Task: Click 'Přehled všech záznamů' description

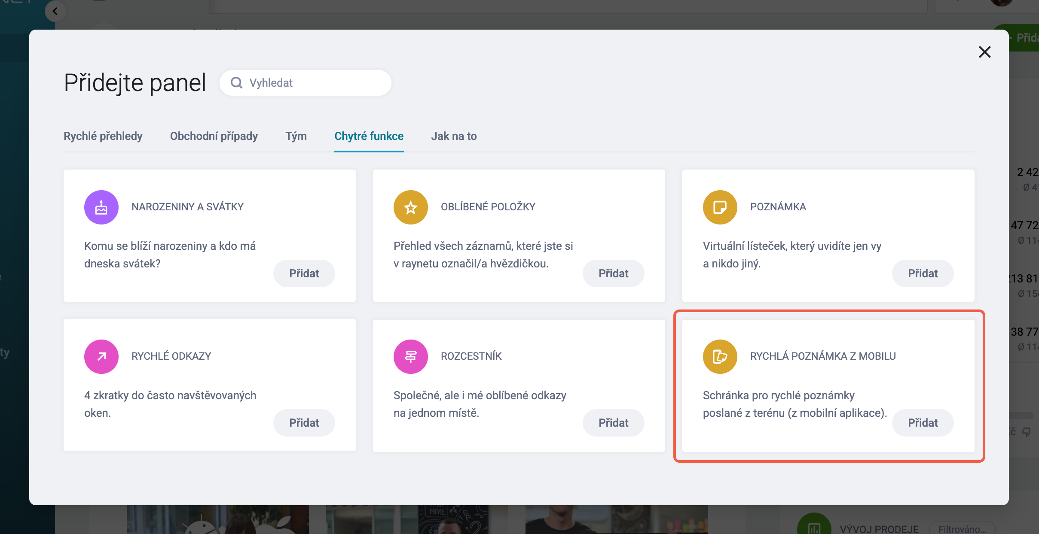Action: pyautogui.click(x=483, y=255)
